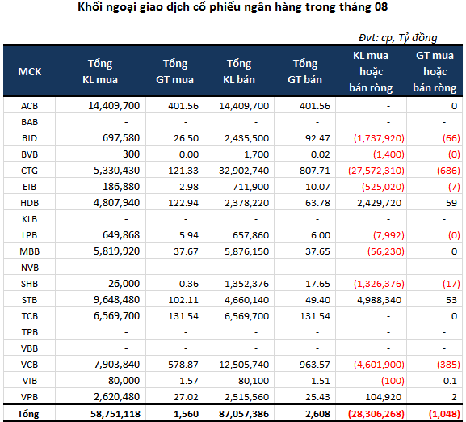Select the Tổng total row label
Image resolution: width=466 pixels, height=422 pixels.
(28, 414)
